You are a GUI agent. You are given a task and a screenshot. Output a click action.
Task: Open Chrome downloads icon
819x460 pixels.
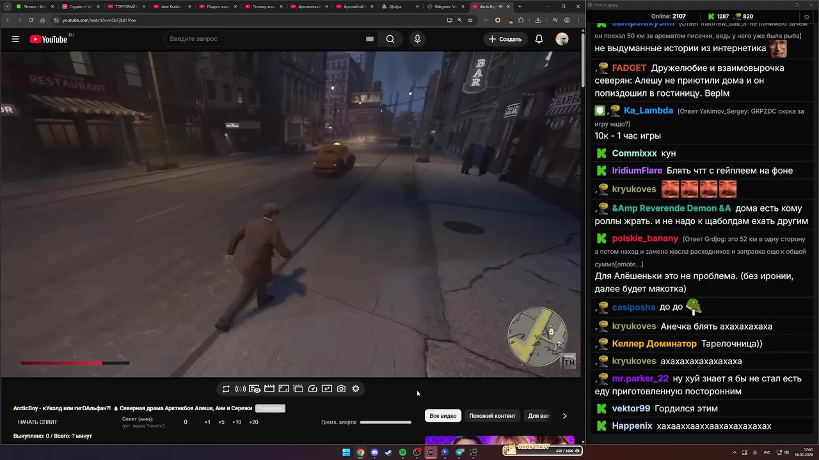[x=538, y=20]
